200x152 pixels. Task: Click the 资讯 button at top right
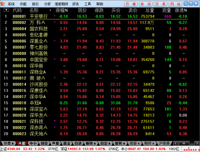[146, 4]
